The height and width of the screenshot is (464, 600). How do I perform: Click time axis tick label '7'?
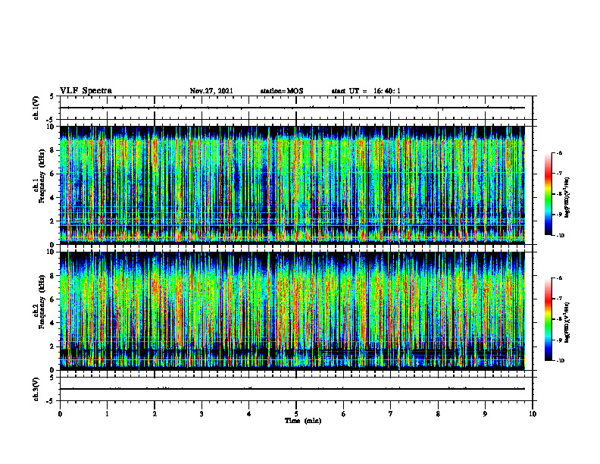click(x=391, y=414)
